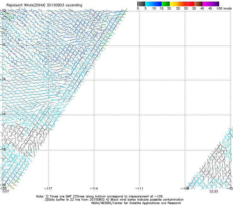Click the purple '22:33' swath time label
Viewport: 233px width, 205px height.
(213, 191)
